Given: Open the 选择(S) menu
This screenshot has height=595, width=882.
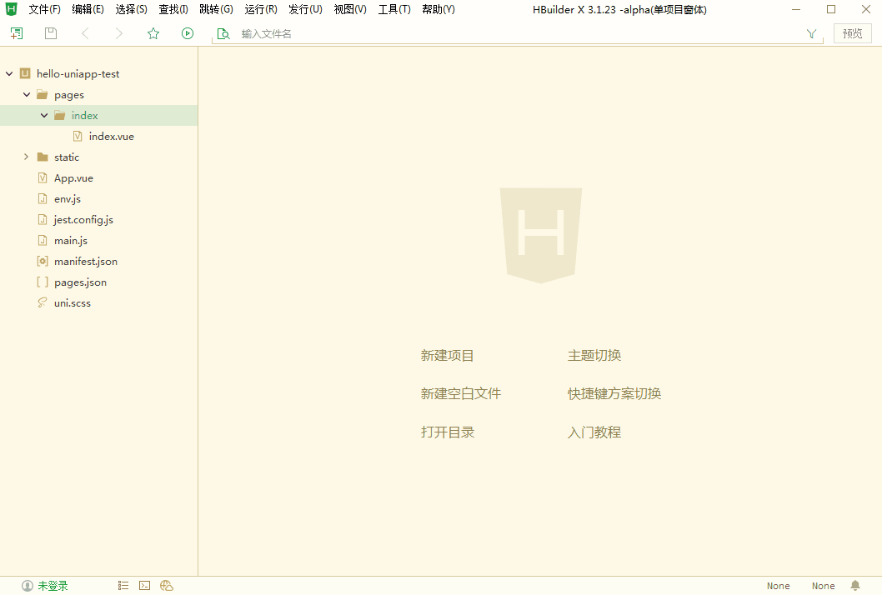Looking at the screenshot, I should coord(131,9).
